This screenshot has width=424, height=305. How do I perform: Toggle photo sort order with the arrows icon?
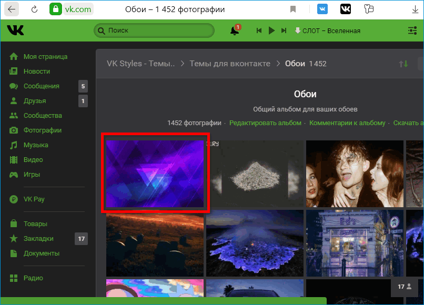[403, 63]
